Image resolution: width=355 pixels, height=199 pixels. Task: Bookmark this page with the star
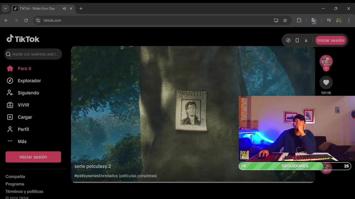pyautogui.click(x=285, y=20)
